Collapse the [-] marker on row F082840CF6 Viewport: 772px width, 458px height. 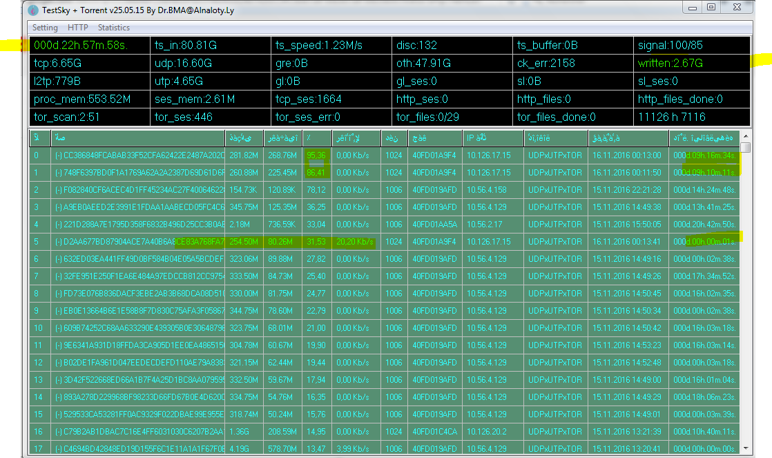[x=59, y=190]
